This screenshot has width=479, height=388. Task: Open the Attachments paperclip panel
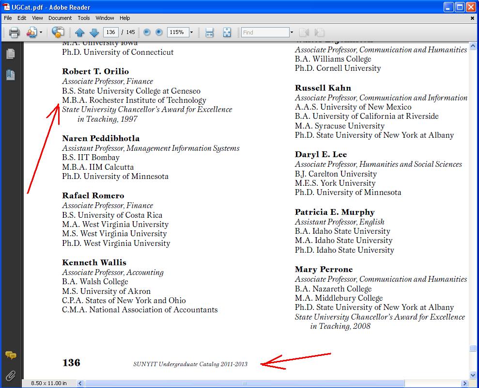tap(10, 375)
